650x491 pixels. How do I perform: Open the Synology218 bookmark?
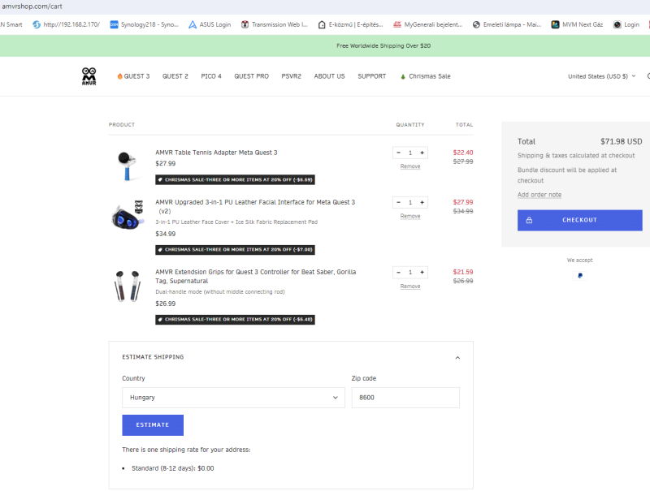144,24
